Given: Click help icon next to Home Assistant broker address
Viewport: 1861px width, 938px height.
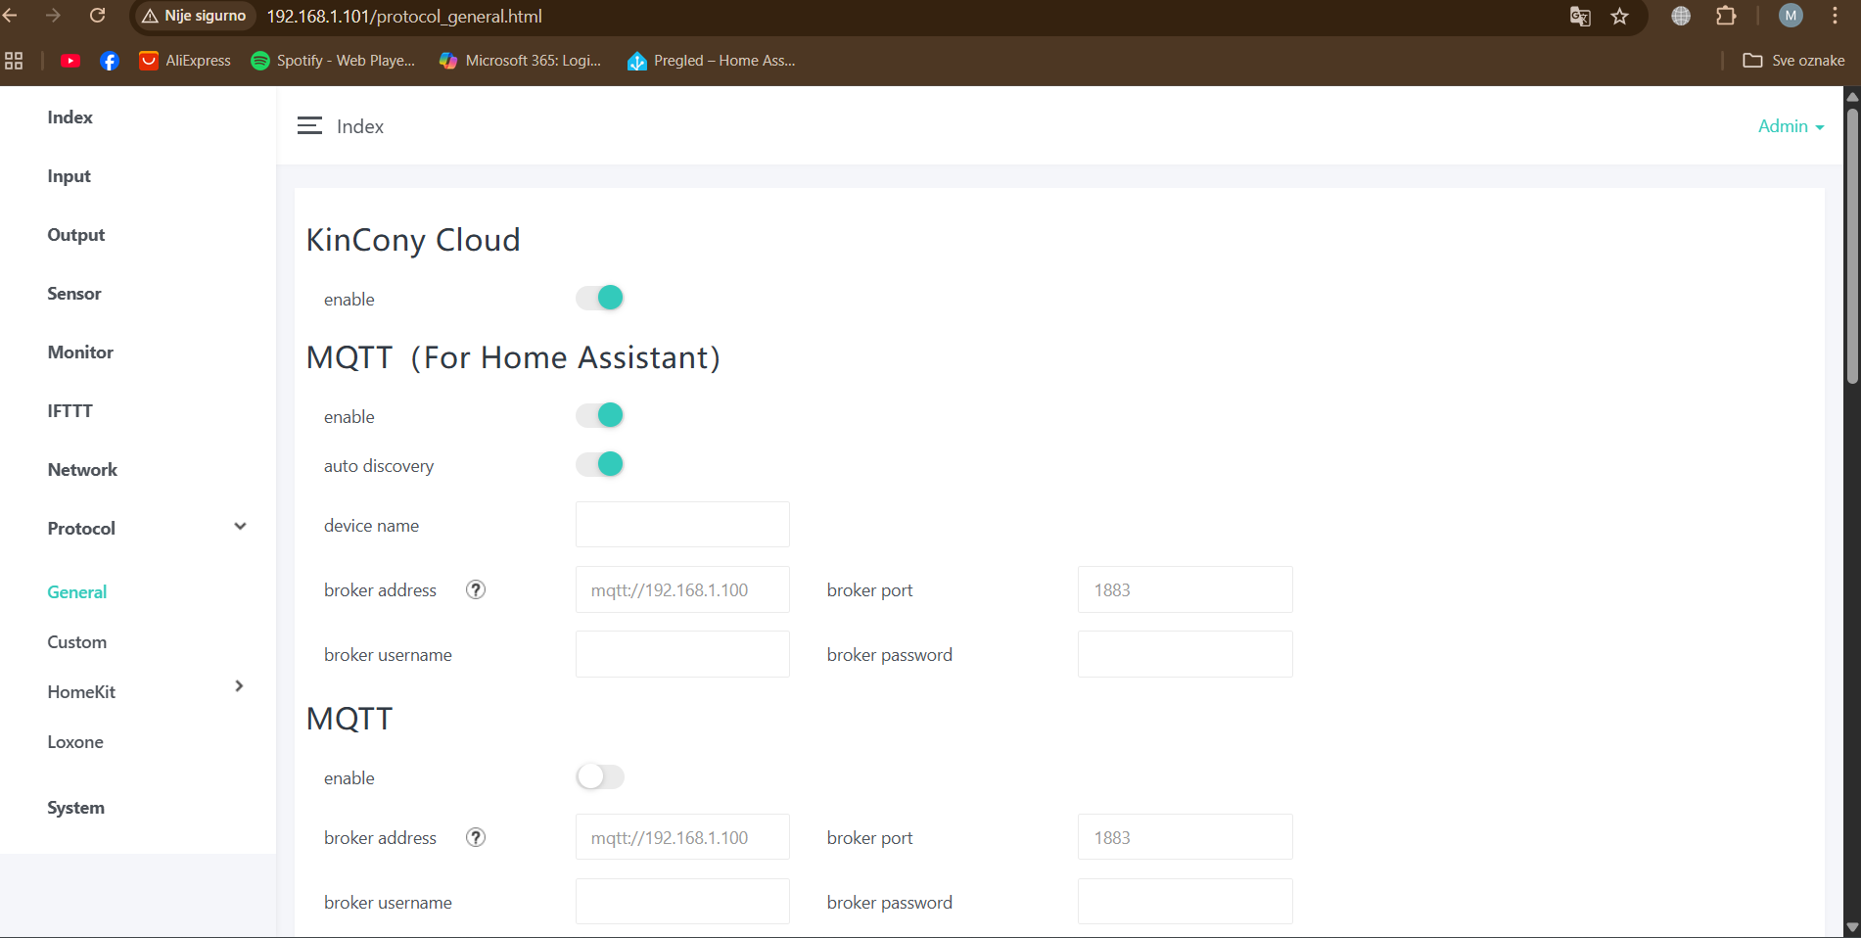Looking at the screenshot, I should (x=476, y=589).
